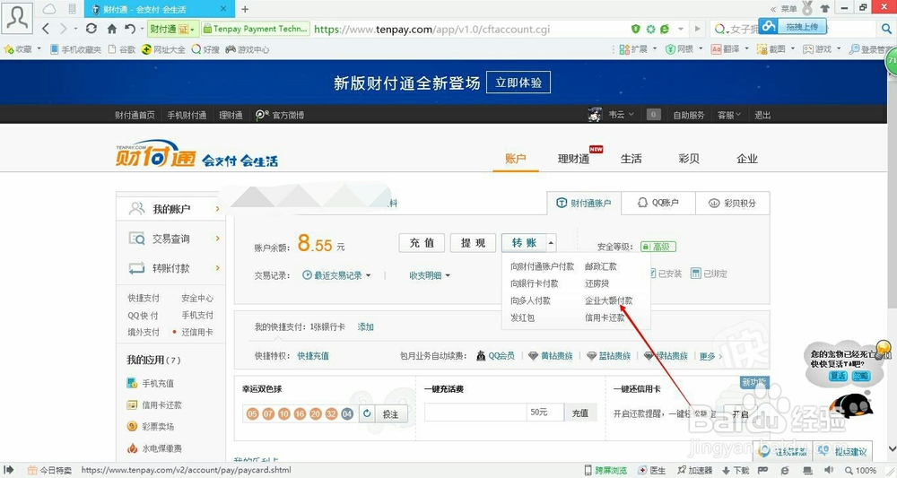Select the 彩贝 main navigation tab
This screenshot has width=897, height=478.
point(689,159)
